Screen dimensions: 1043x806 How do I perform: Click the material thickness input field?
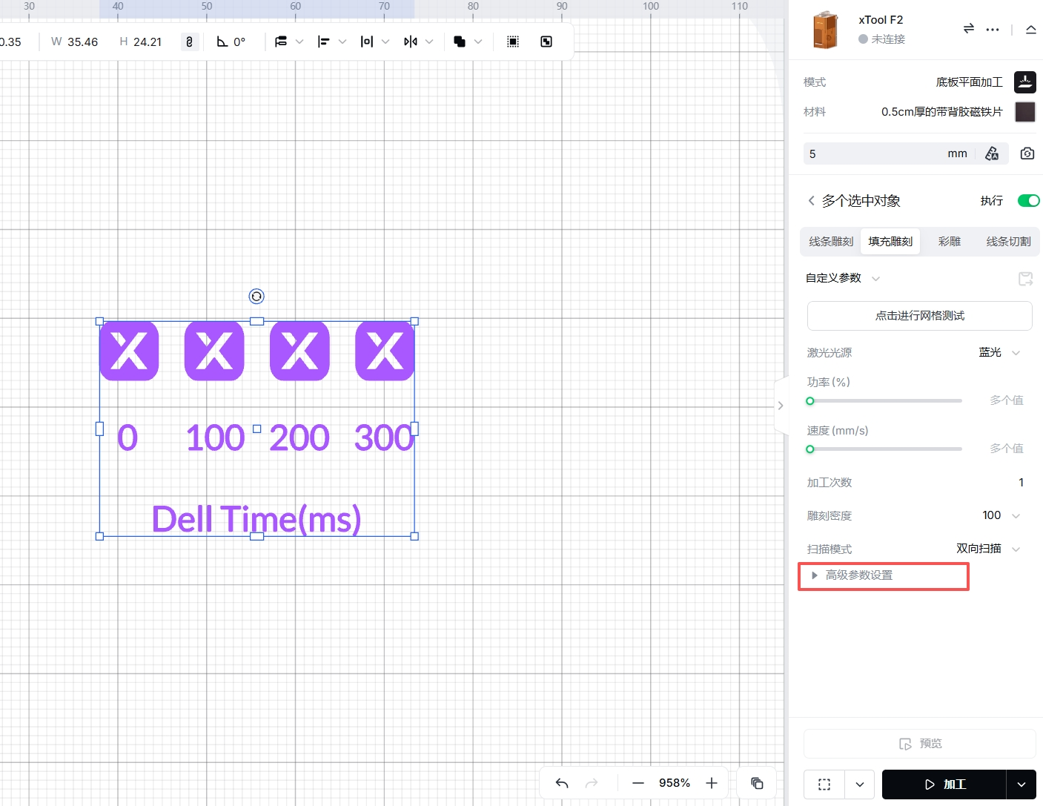pos(875,153)
